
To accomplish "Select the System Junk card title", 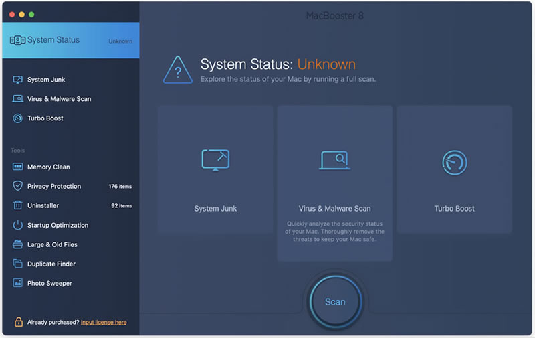I will (x=215, y=209).
